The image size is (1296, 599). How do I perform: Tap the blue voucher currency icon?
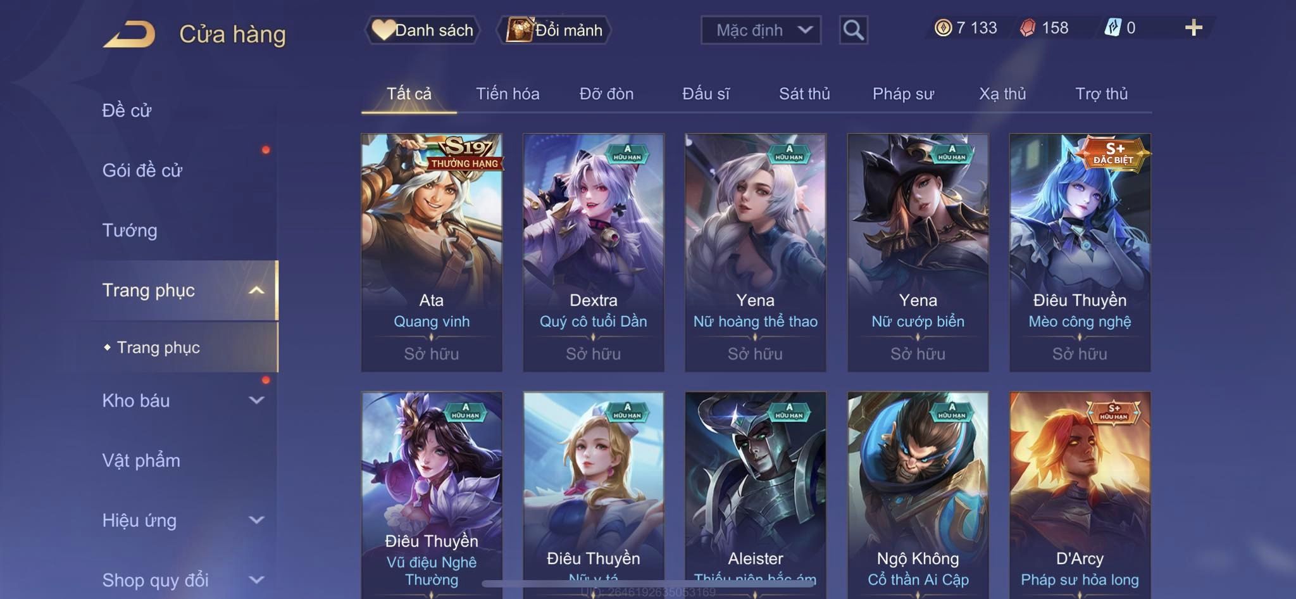click(1112, 28)
